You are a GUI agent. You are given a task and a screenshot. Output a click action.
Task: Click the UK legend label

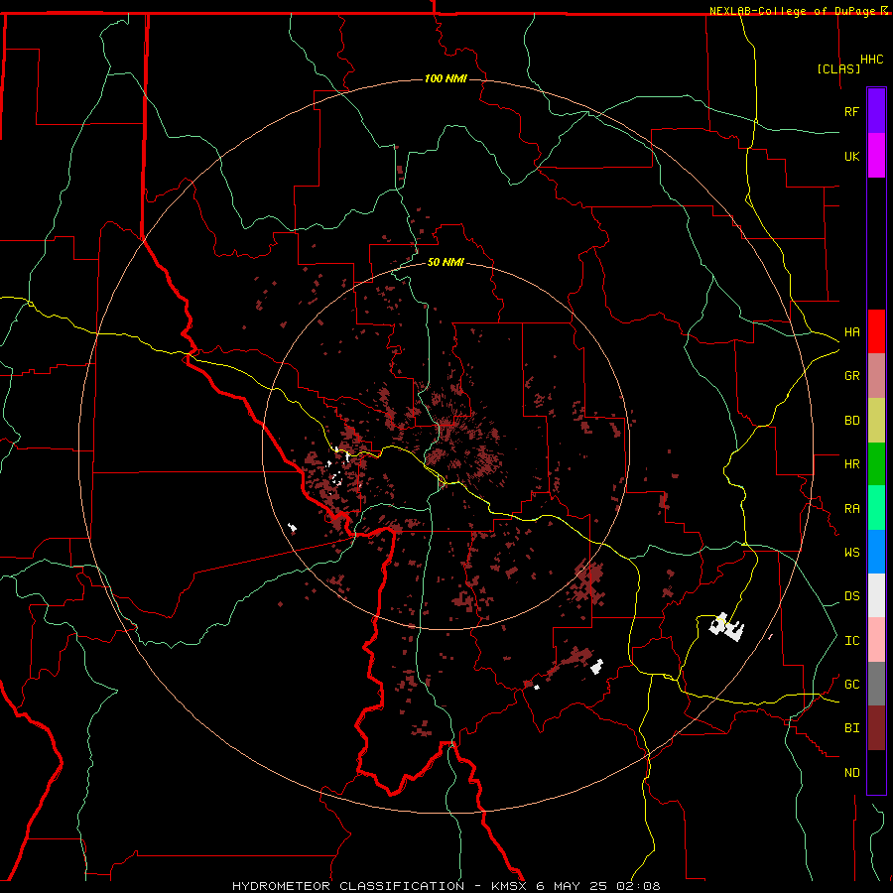tap(851, 156)
